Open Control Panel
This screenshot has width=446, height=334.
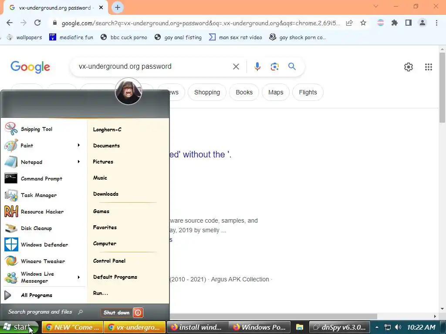[x=109, y=261]
